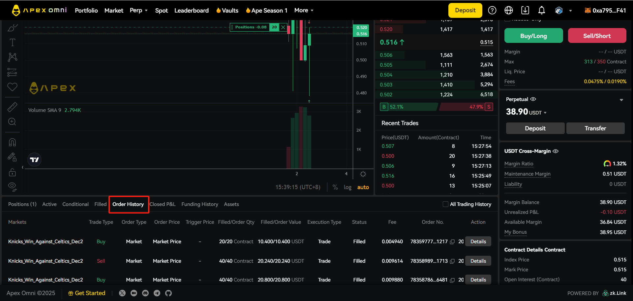Click the Buy/Long button

tap(533, 36)
